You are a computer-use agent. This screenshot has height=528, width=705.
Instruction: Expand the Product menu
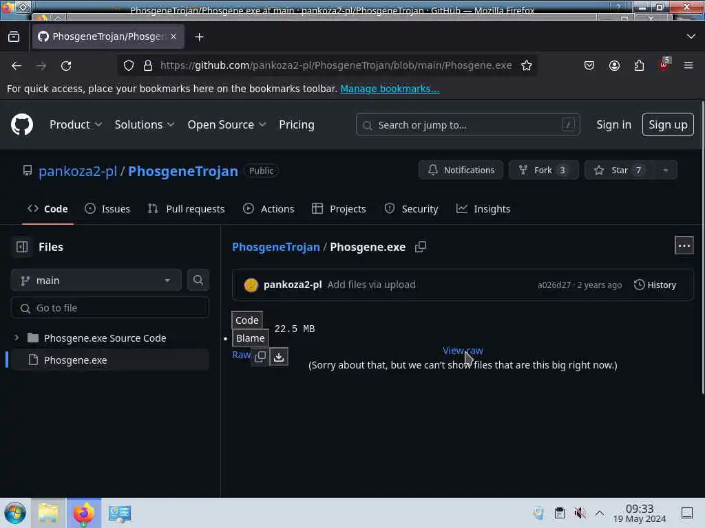coord(76,125)
